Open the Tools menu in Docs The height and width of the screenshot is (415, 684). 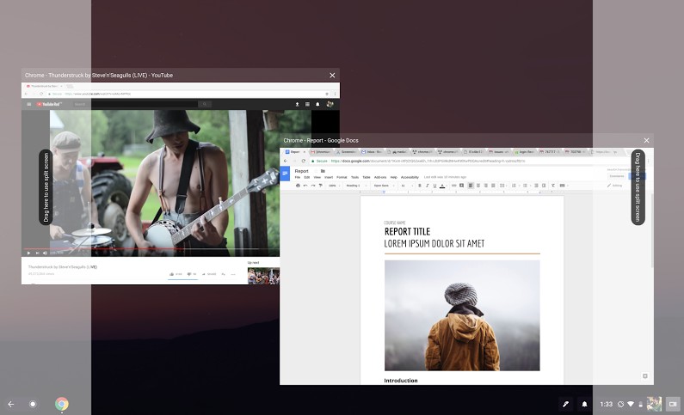(x=354, y=177)
